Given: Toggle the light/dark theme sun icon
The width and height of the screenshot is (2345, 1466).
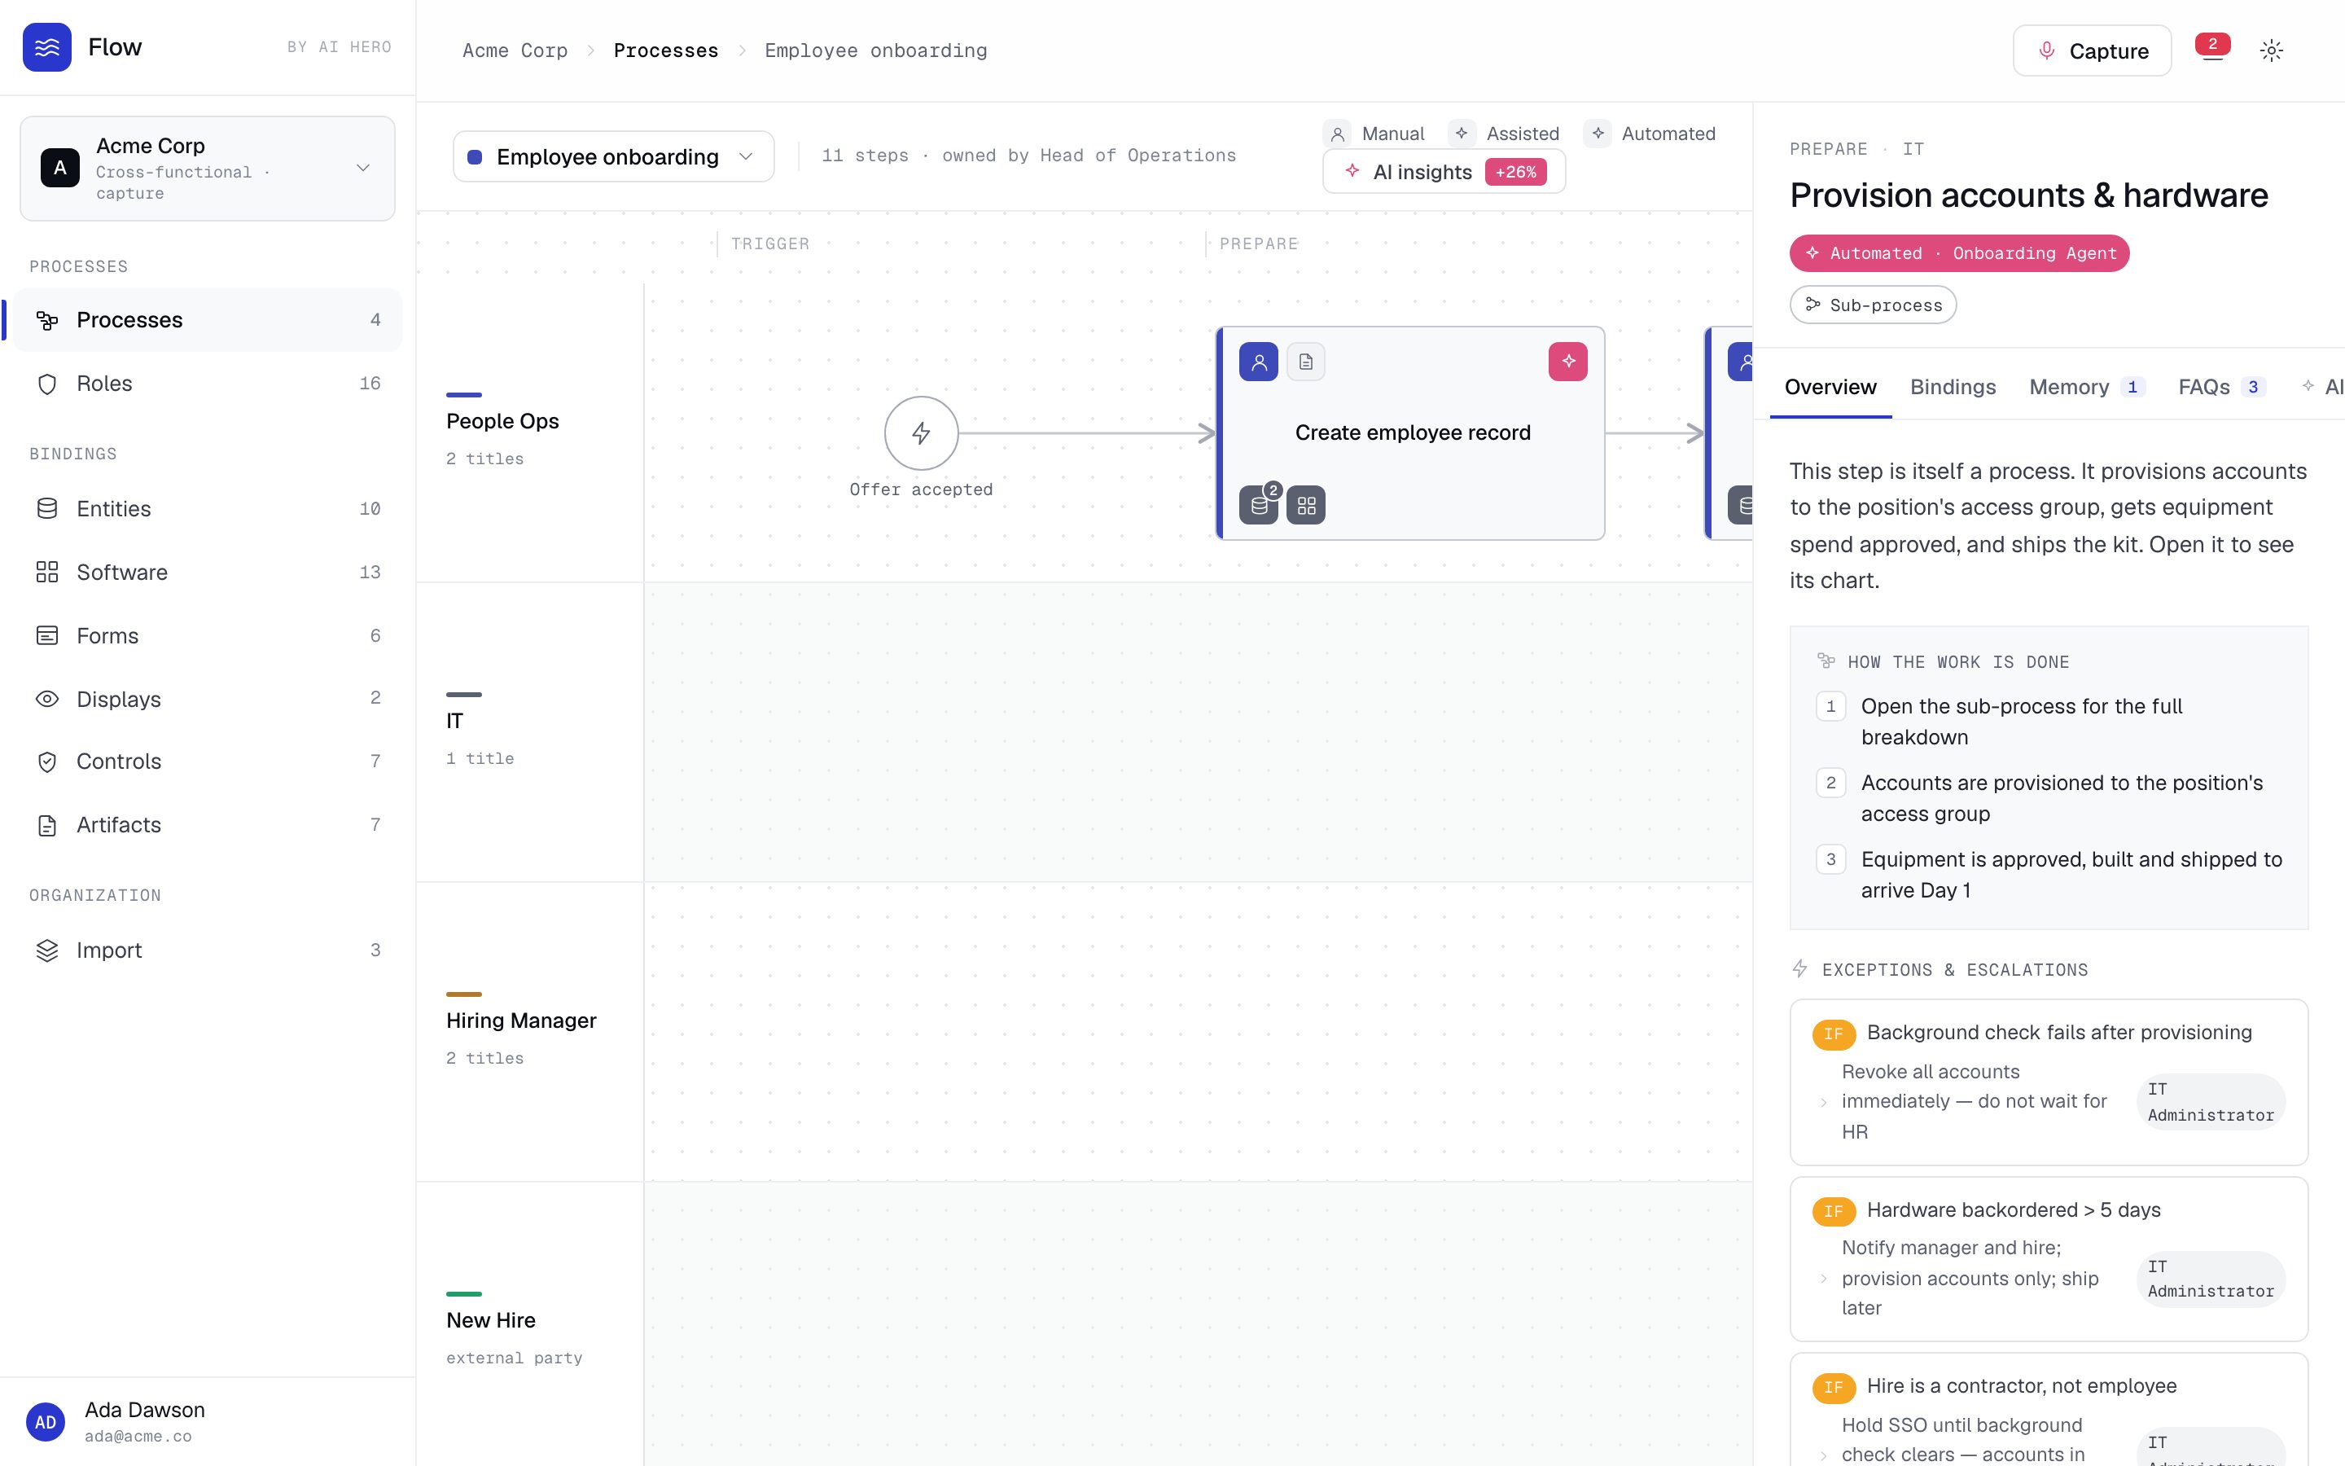Looking at the screenshot, I should click(x=2272, y=50).
